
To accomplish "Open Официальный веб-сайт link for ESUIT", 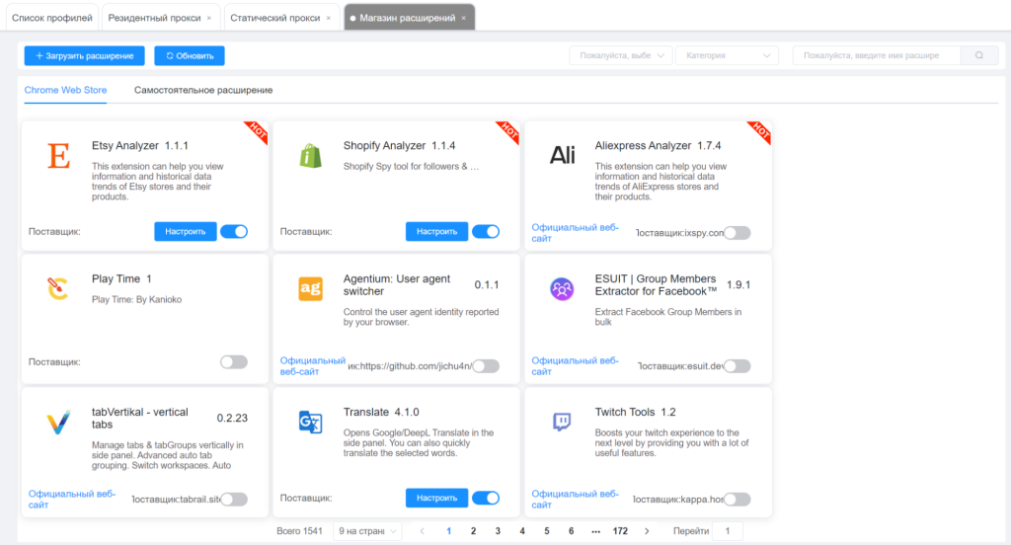I will pos(575,365).
